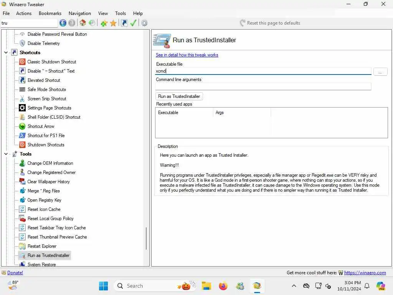Open 'See in detail how this tweak works' link

click(187, 55)
